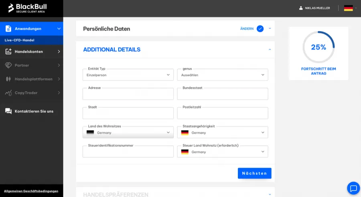Open the Staatsangehörigkeit country dropdown
361x197 pixels.
pyautogui.click(x=223, y=133)
